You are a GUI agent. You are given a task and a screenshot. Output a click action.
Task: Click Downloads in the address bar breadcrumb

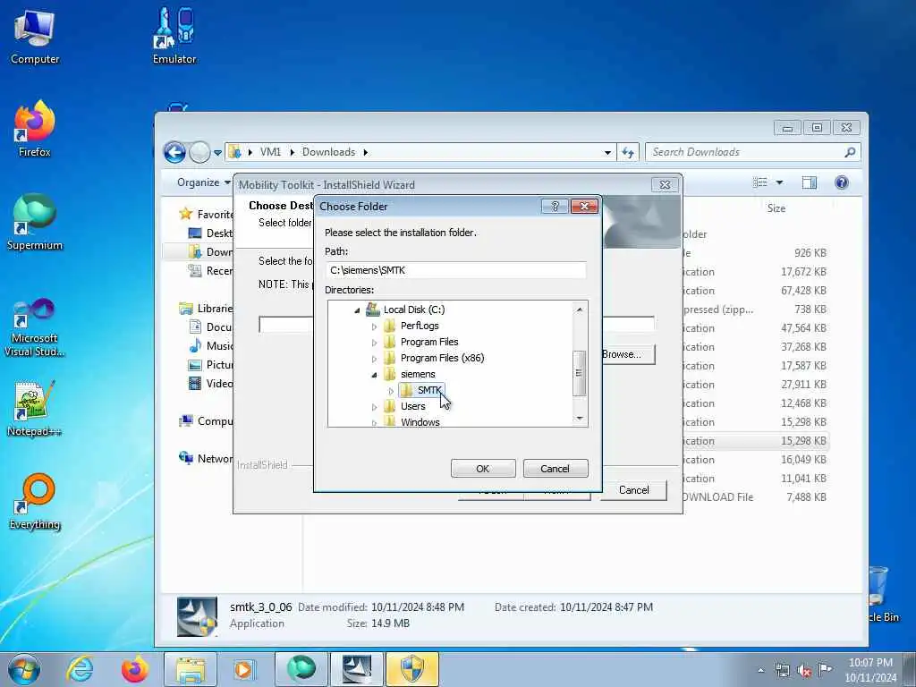328,152
